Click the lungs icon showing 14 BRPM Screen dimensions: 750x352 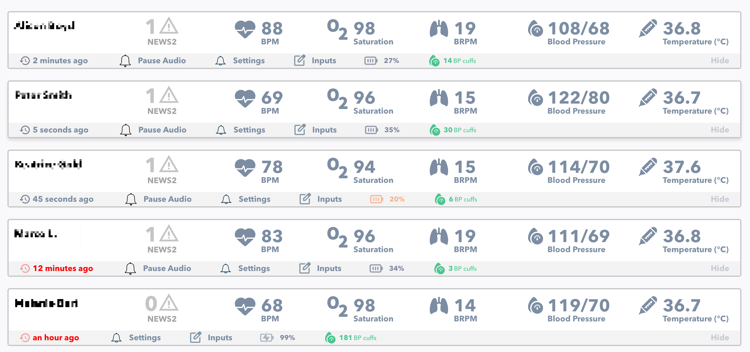click(438, 305)
